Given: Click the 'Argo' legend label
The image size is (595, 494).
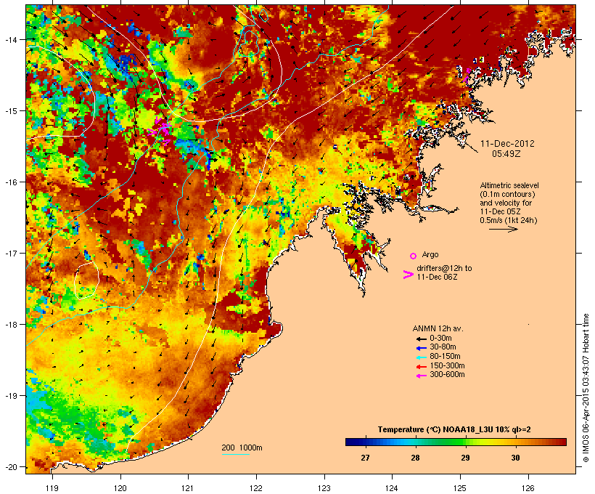Looking at the screenshot, I should click(x=430, y=254).
